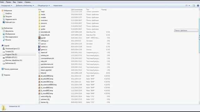Select commandmenu.txt file icon
Image resolution: width=200 pixels, height=112 pixels.
click(39, 58)
